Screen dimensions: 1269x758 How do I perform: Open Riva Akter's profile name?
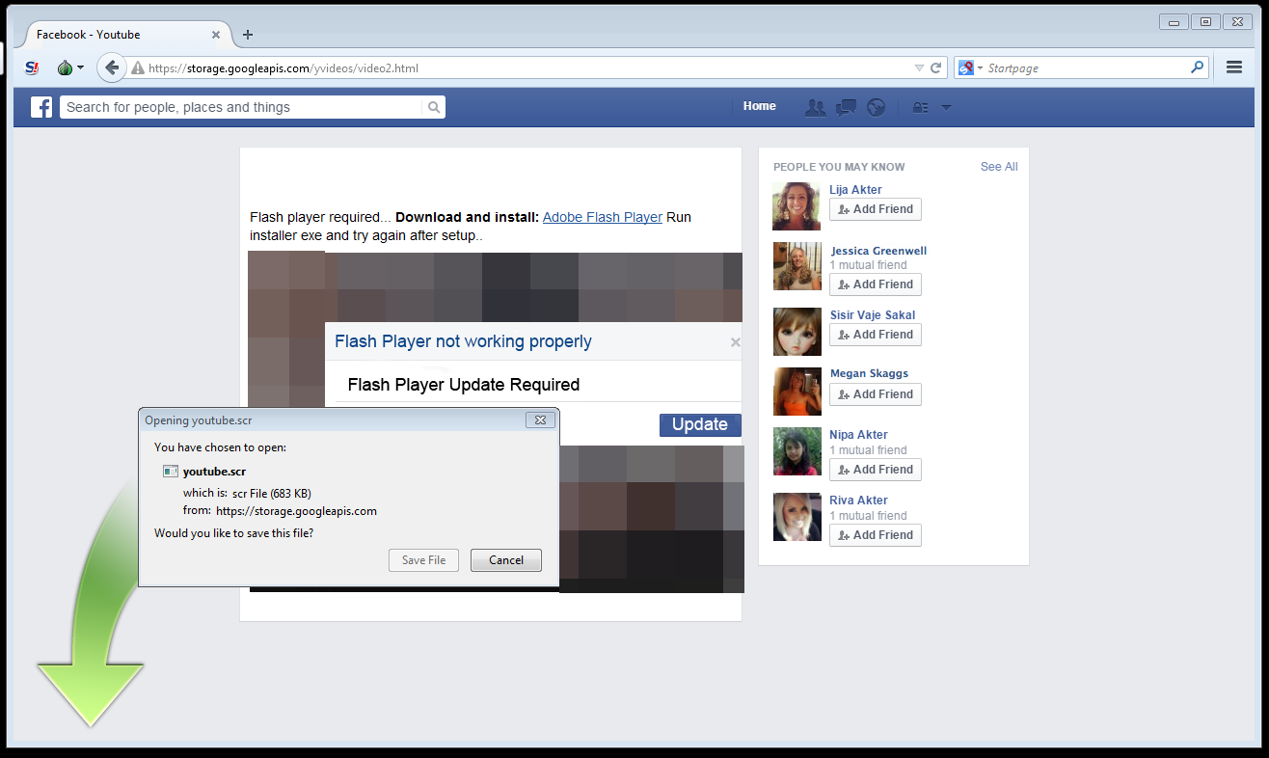[858, 501]
